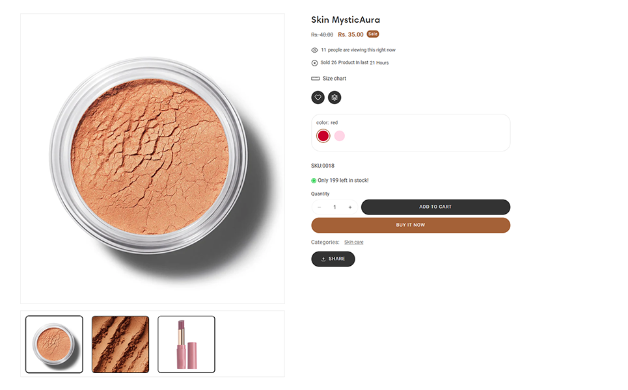628x390 pixels.
Task: Decrease quantity with the minus button
Action: click(x=320, y=207)
